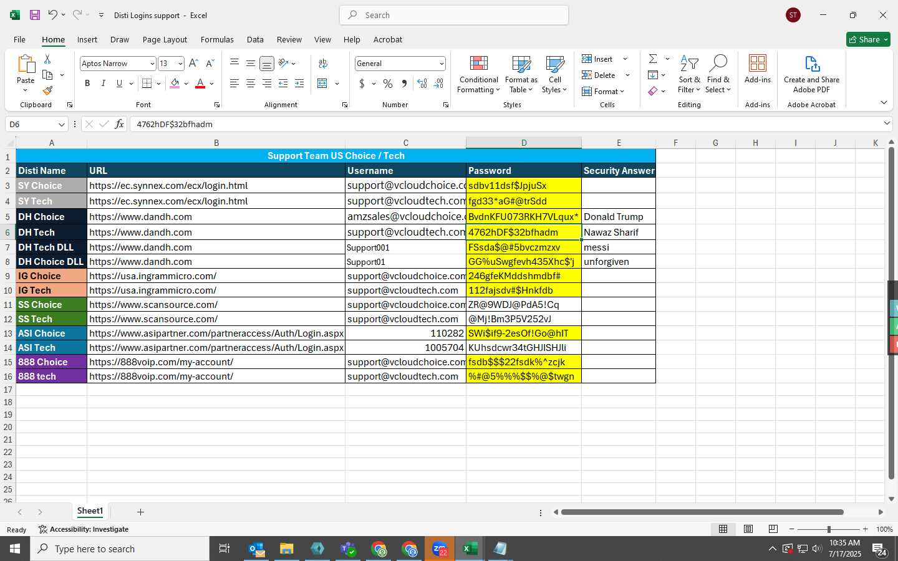Enable Top Align for the cell
Viewport: 898px width, 561px height.
point(234,64)
